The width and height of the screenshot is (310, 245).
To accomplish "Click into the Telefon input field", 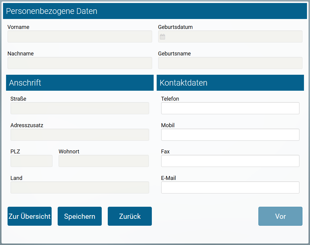I will click(230, 108).
